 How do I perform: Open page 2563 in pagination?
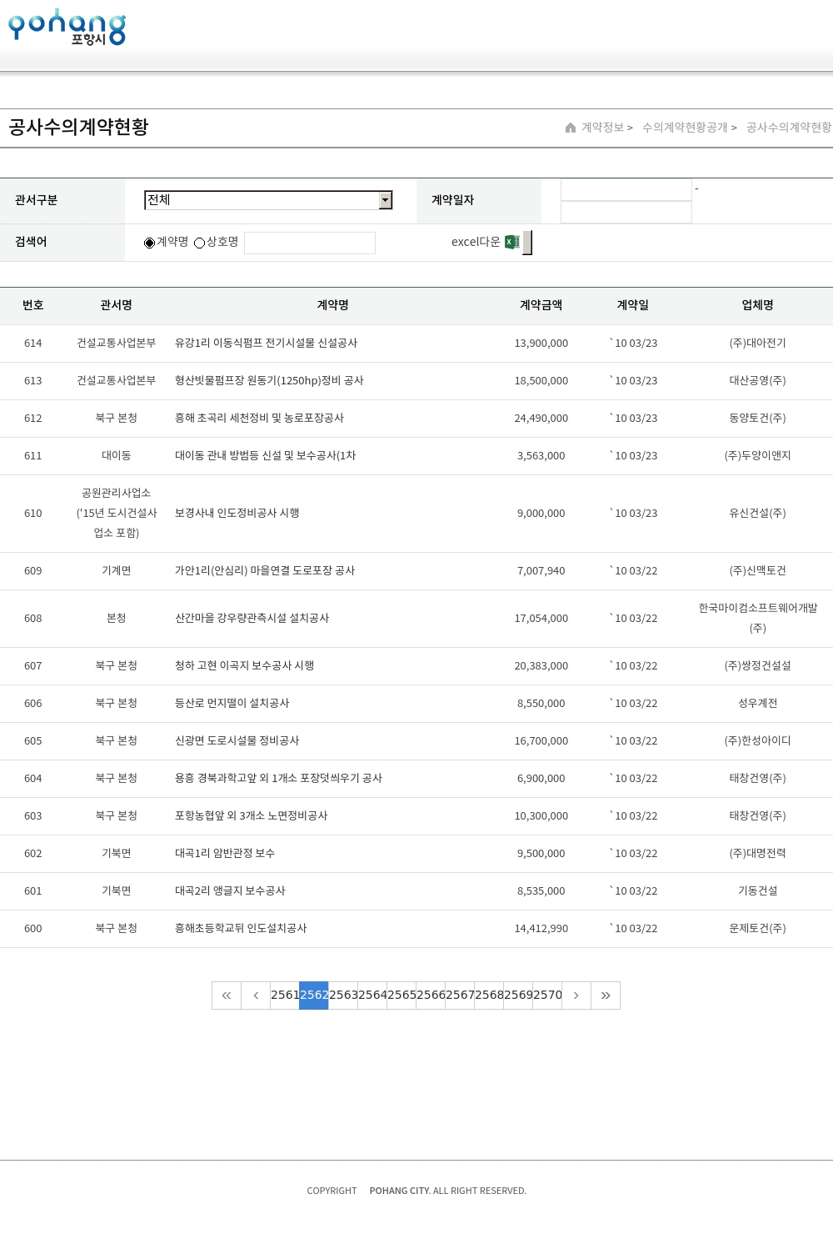[x=343, y=996]
